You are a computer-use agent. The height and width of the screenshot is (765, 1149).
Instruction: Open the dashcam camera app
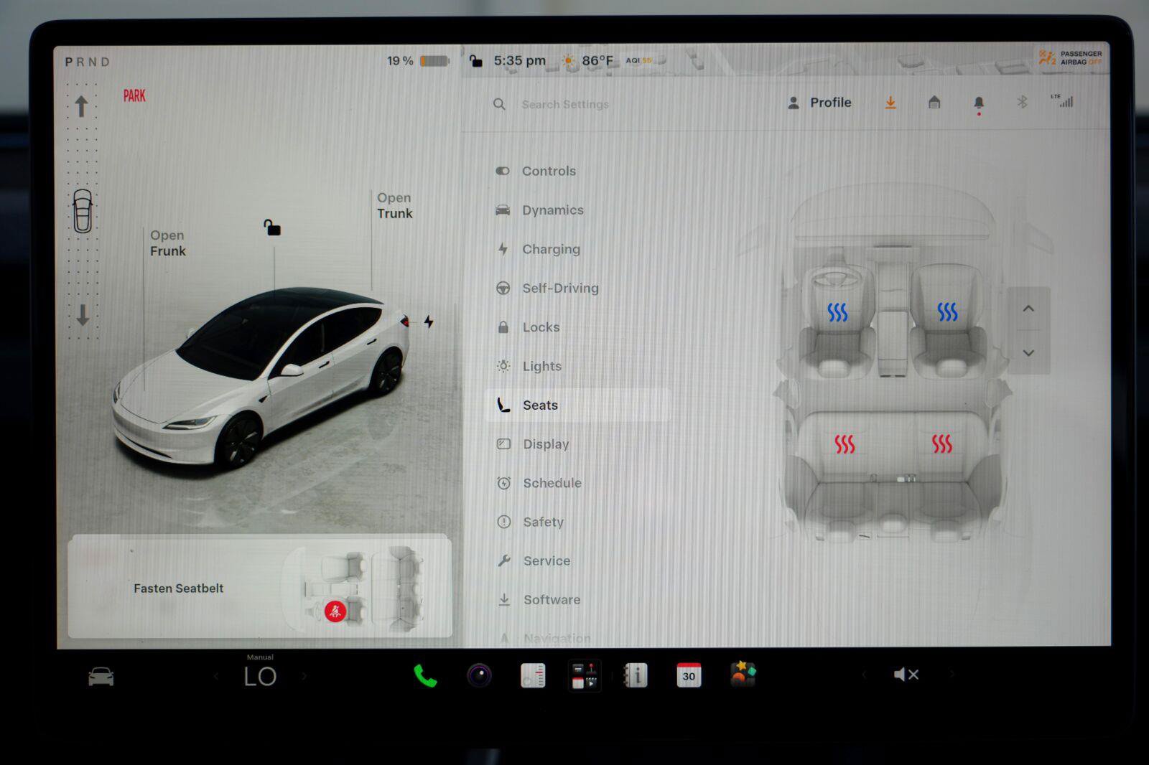click(x=479, y=675)
